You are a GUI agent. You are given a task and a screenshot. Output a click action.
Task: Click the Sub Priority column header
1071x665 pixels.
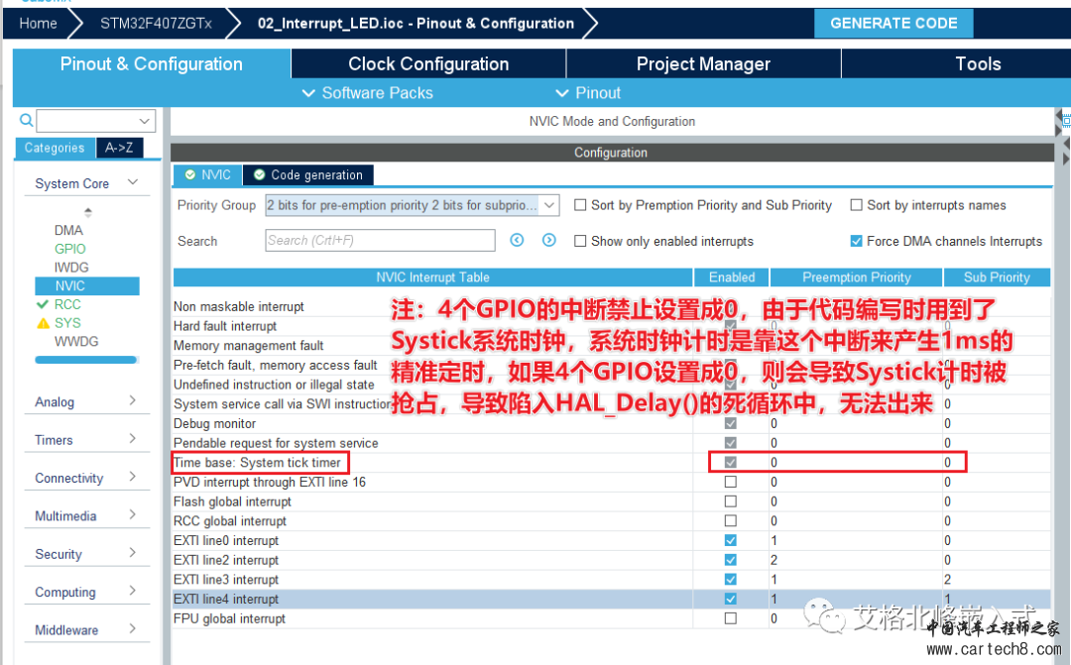coord(997,277)
